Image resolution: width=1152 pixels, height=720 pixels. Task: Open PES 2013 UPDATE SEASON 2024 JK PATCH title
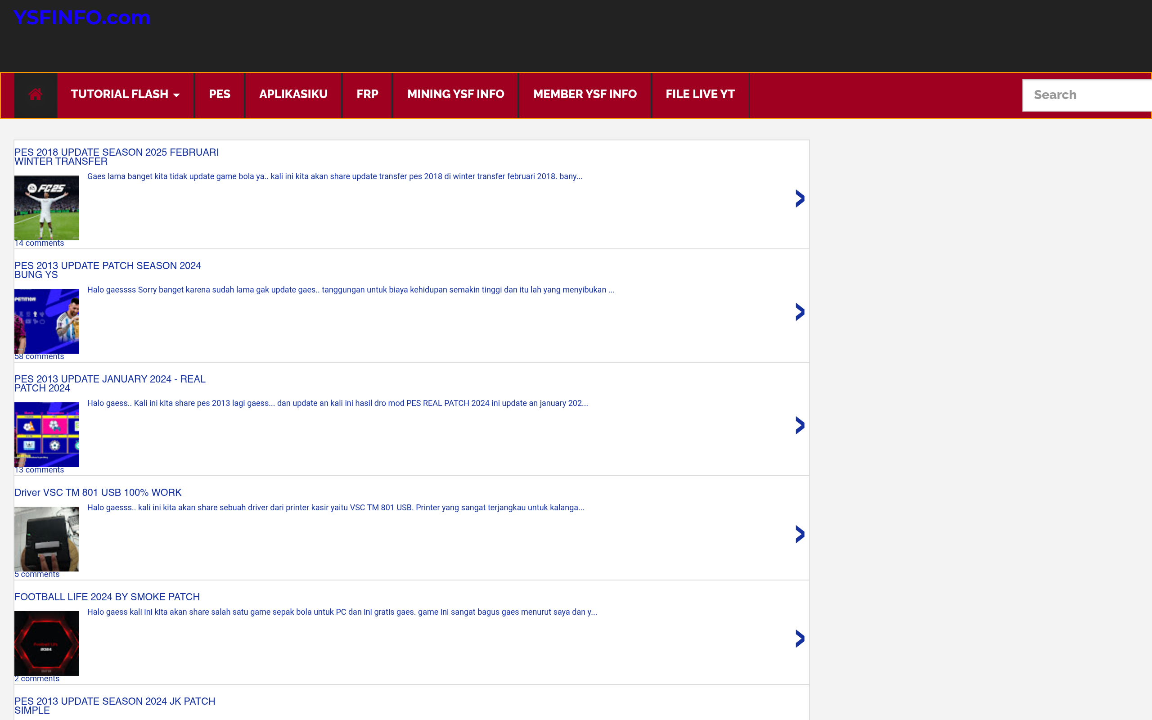[115, 706]
